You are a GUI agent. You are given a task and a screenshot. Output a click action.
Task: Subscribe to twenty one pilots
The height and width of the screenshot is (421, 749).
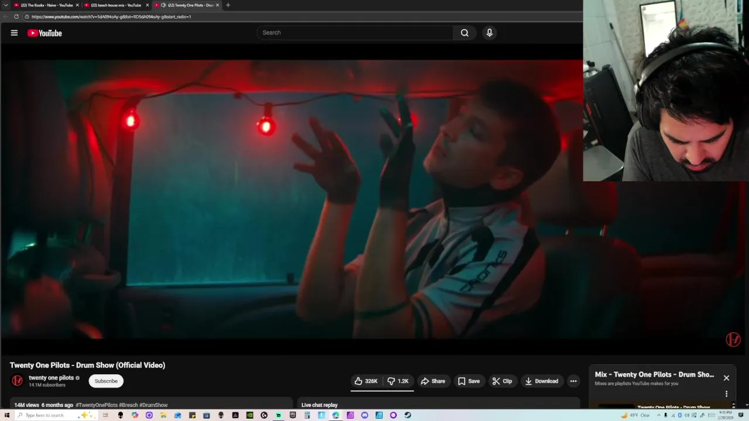click(x=106, y=381)
